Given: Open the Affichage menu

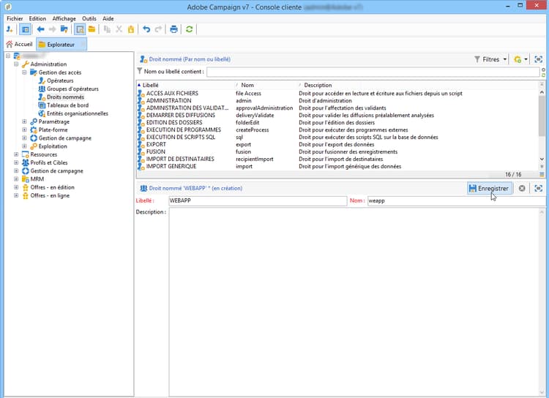Looking at the screenshot, I should 64,18.
